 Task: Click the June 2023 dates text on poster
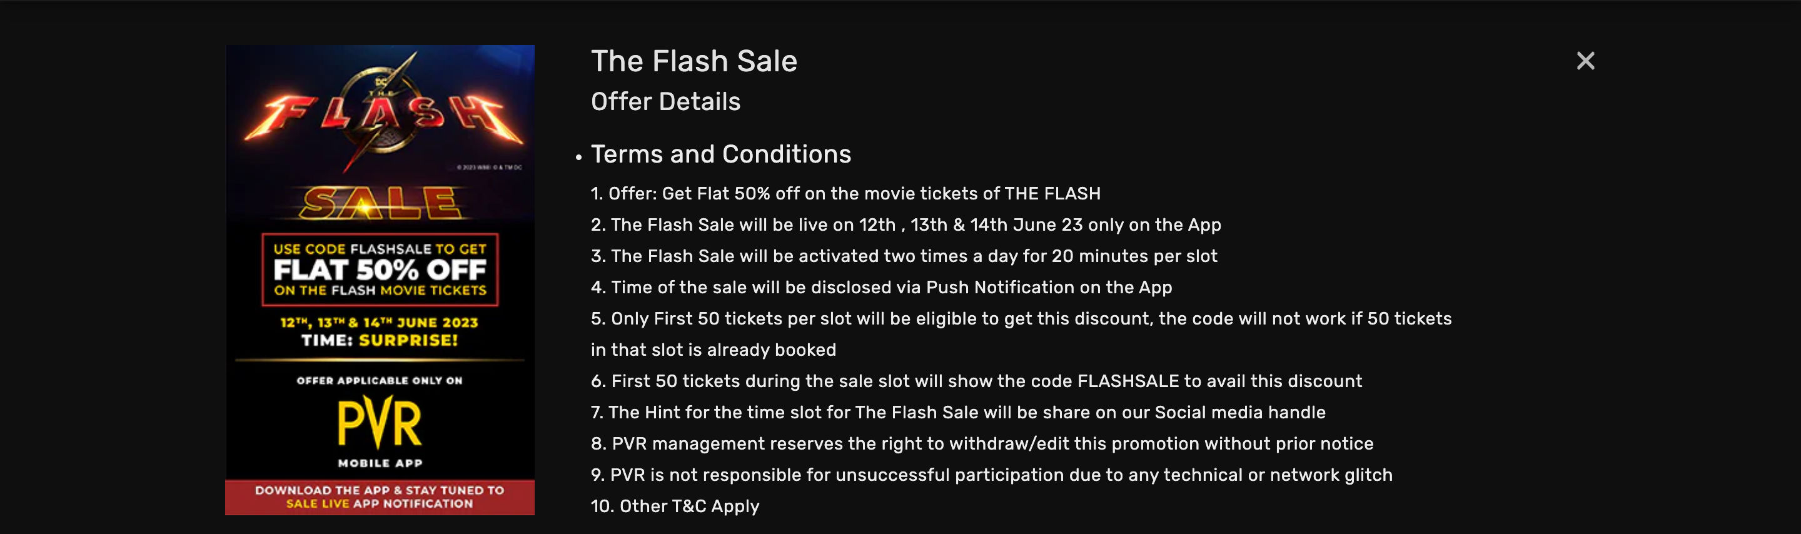(379, 323)
